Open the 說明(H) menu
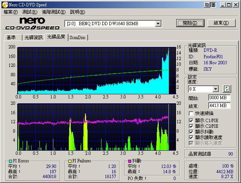The height and width of the screenshot is (183, 241). [77, 12]
